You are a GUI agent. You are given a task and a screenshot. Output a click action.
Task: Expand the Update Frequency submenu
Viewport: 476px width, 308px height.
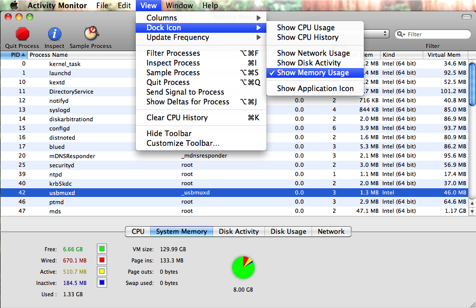pos(201,37)
